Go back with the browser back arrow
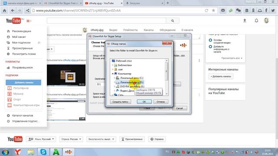This screenshot has height=156, width=278. tap(13, 10)
